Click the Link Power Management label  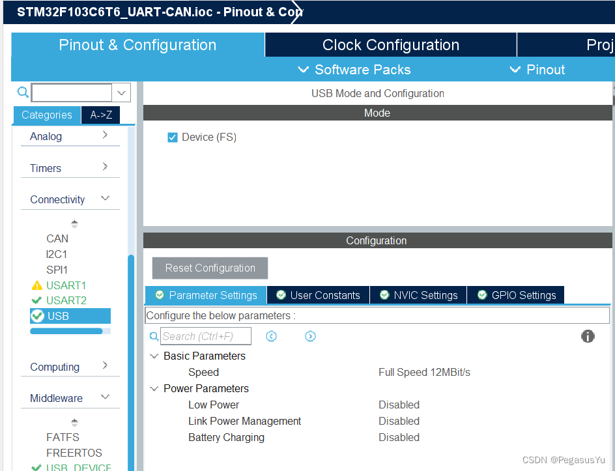click(244, 421)
